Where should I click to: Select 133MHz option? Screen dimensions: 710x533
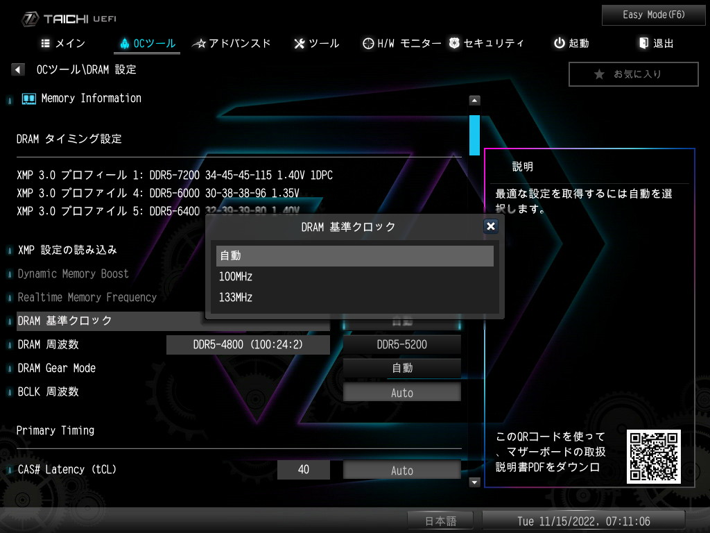coord(355,297)
